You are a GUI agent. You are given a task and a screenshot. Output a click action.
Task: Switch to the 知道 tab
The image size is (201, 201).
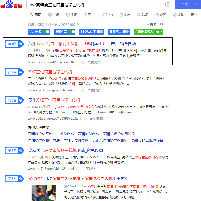[x=107, y=15]
